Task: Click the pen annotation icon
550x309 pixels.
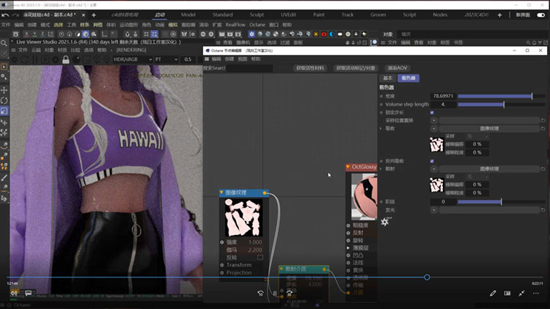Action: click(x=493, y=293)
